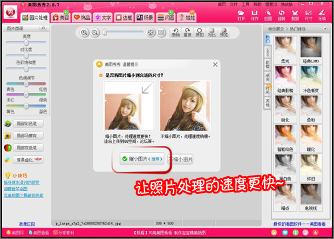Open the 工具 menu
This screenshot has height=239, width=334.
[x=246, y=5]
